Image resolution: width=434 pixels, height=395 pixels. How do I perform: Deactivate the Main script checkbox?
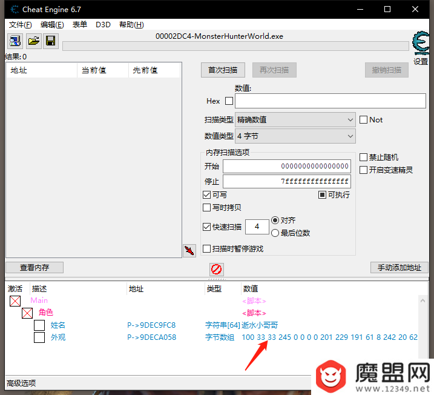[15, 301]
